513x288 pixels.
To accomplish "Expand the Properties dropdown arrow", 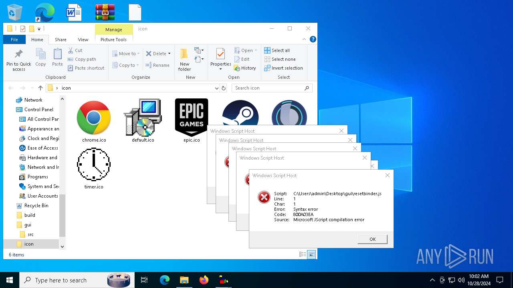I will tap(220, 69).
